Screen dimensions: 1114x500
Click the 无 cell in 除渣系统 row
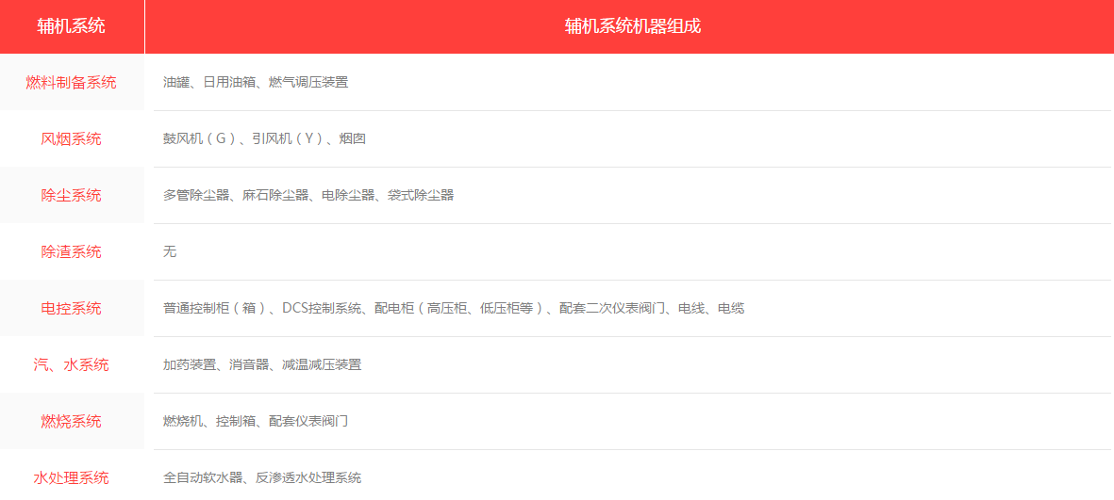tap(170, 251)
